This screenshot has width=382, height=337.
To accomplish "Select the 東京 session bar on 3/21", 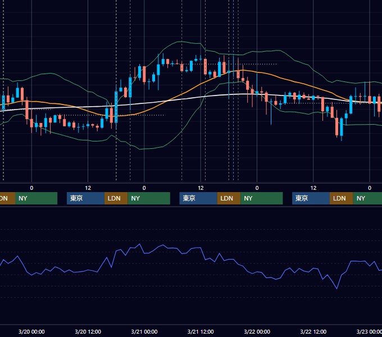I will tap(198, 198).
